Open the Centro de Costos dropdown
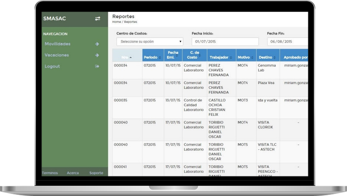The width and height of the screenshot is (347, 196). (x=150, y=41)
